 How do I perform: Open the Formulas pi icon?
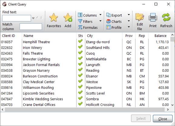80,27
